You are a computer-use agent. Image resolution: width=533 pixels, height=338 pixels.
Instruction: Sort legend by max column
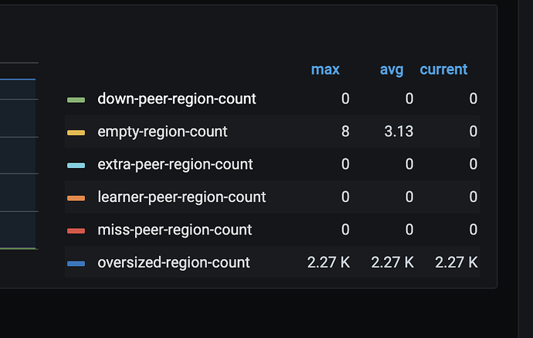point(325,70)
